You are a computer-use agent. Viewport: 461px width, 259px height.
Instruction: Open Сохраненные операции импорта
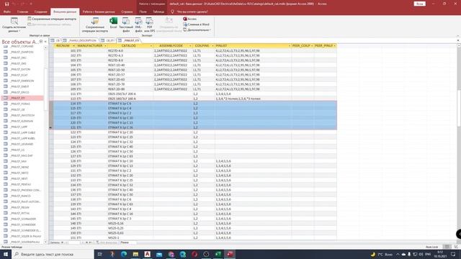coord(52,19)
